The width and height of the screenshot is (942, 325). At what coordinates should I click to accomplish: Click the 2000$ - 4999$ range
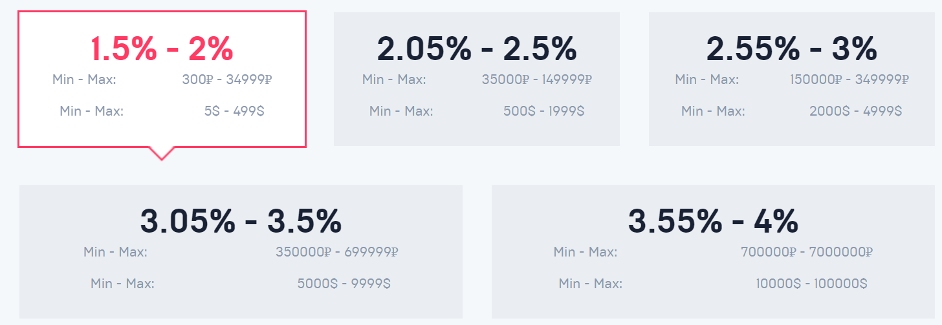pyautogui.click(x=856, y=111)
